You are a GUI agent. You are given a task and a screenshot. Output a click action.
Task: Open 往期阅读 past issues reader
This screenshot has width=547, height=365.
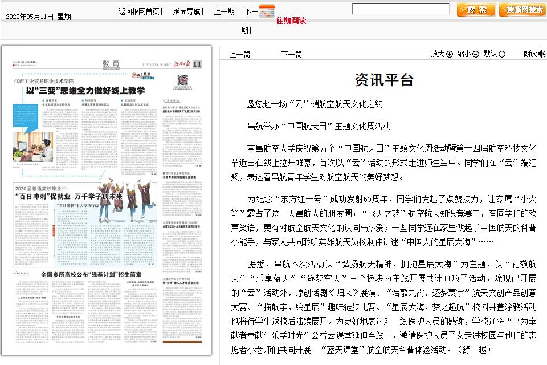click(291, 21)
